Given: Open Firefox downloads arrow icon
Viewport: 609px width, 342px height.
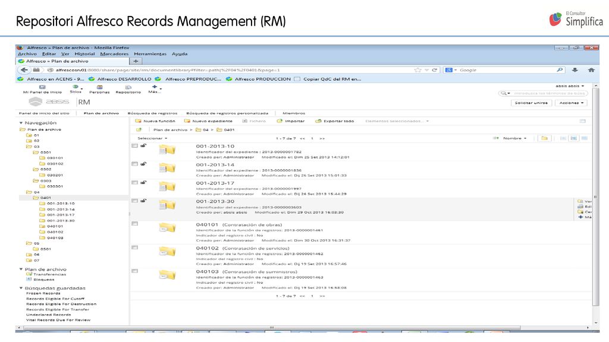Looking at the screenshot, I should pos(575,70).
